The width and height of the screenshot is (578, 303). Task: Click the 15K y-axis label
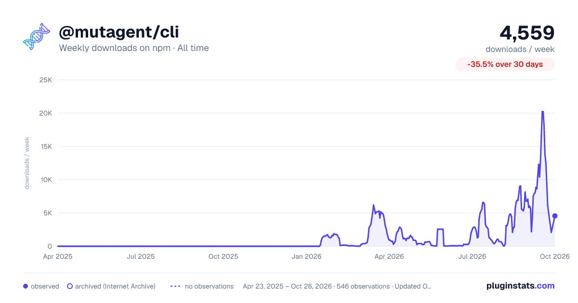click(x=46, y=146)
